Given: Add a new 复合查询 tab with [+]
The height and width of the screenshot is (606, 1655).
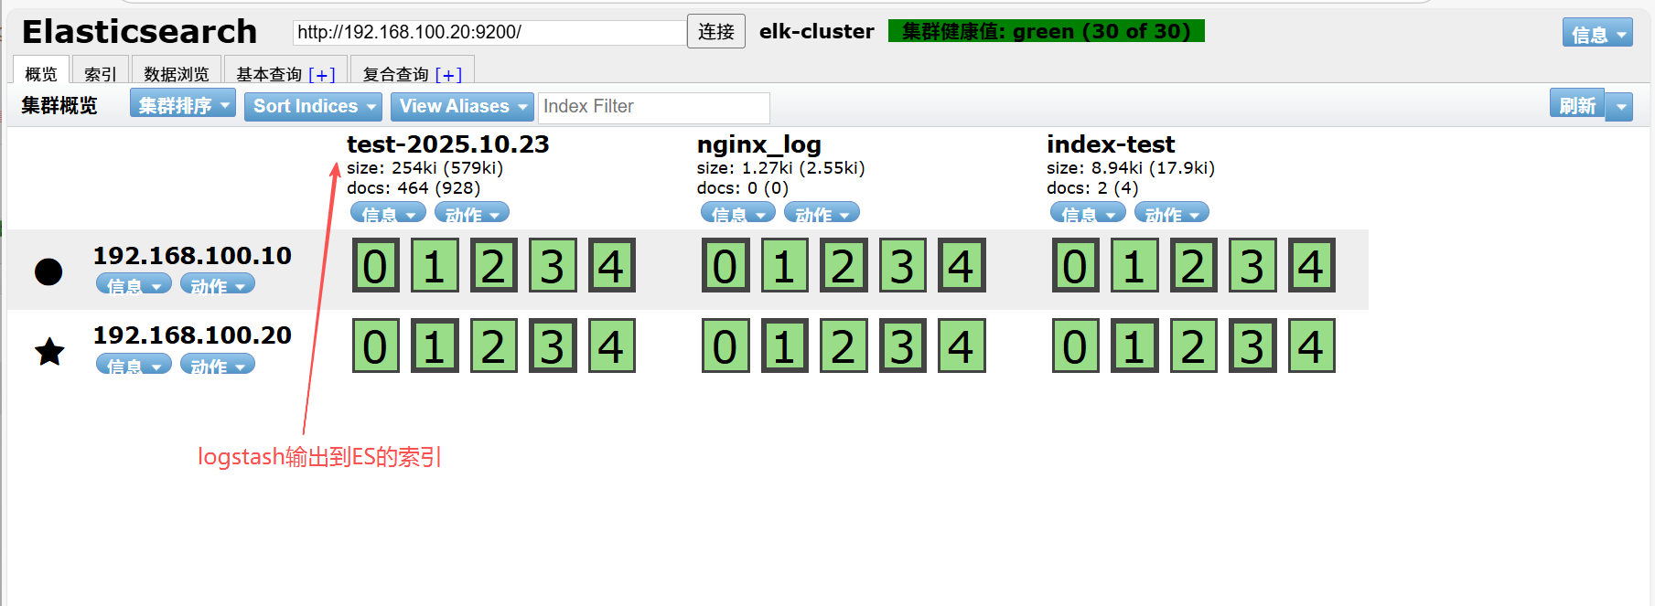Looking at the screenshot, I should point(448,75).
